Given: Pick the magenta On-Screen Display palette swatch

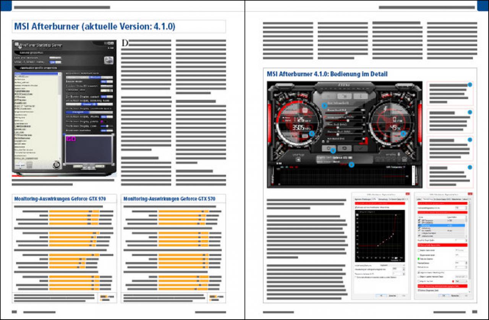Looking at the screenshot, I should (102, 121).
